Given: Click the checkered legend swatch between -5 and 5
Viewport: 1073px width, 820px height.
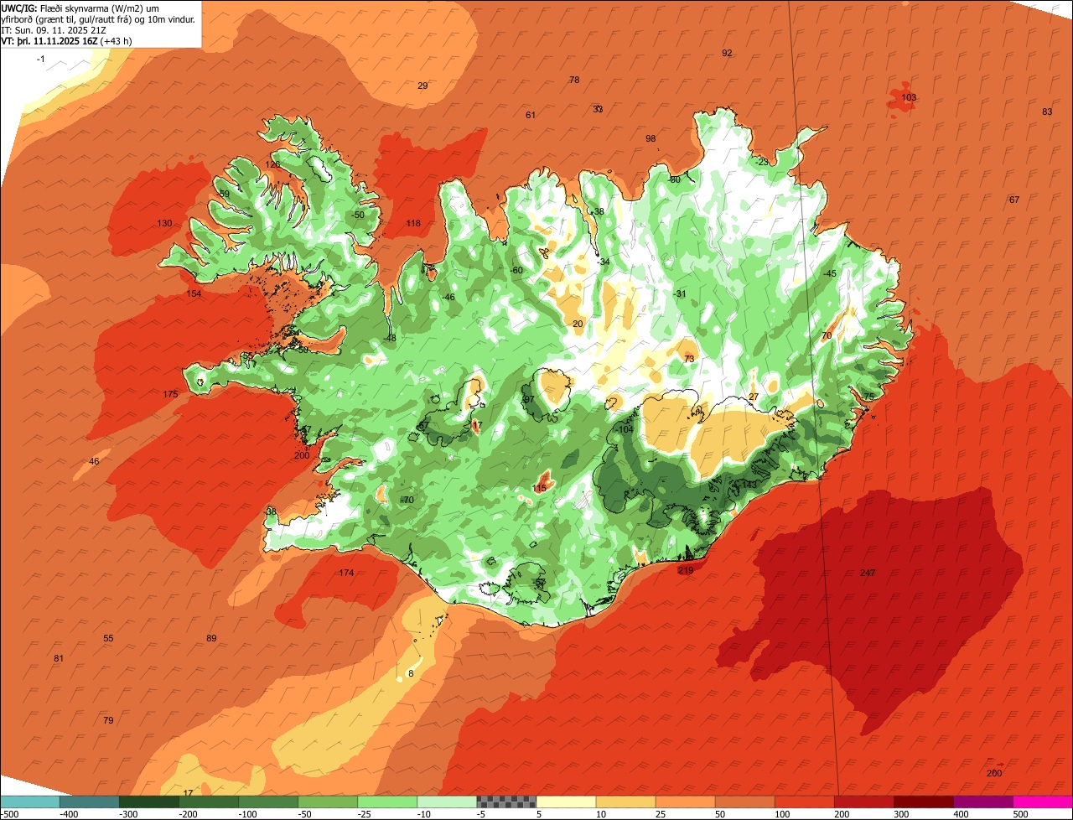Looking at the screenshot, I should 506,802.
